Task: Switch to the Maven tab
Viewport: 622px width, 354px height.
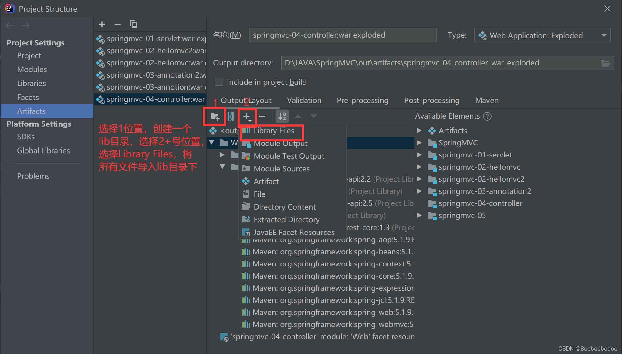Action: tap(487, 101)
